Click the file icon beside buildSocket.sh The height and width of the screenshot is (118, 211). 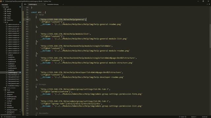tap(7, 68)
